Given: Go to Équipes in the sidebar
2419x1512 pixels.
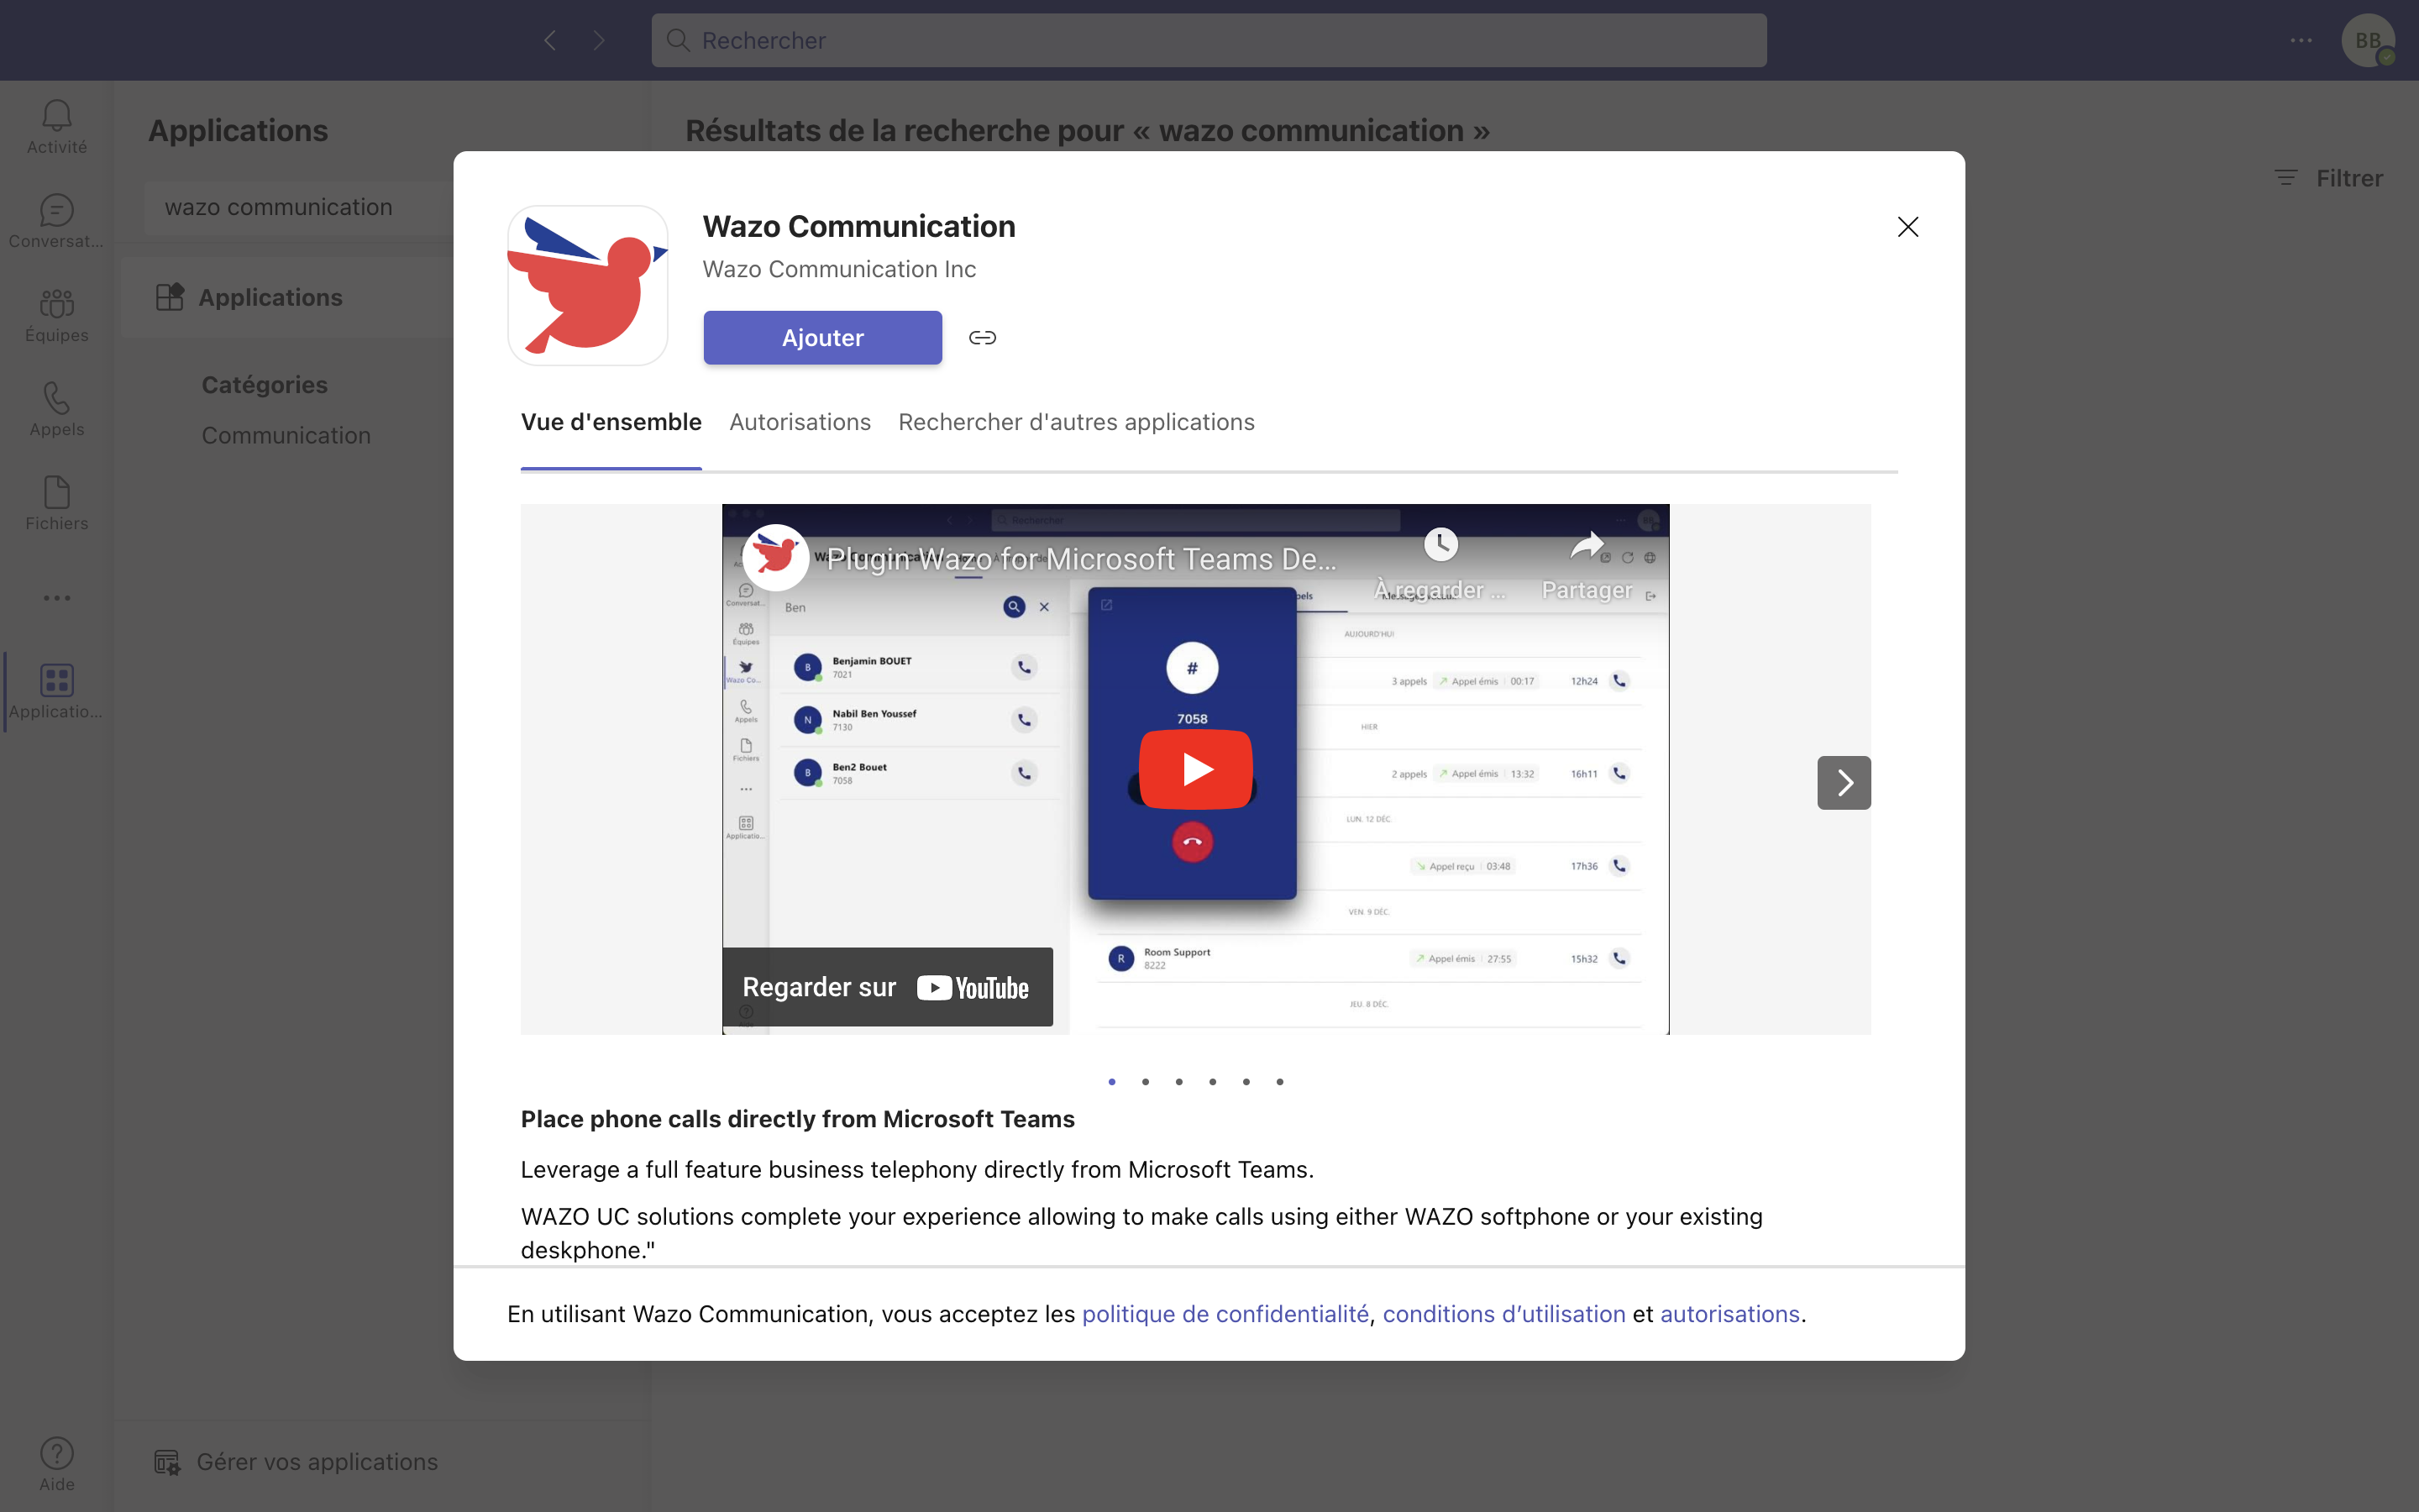Looking at the screenshot, I should coord(57,315).
